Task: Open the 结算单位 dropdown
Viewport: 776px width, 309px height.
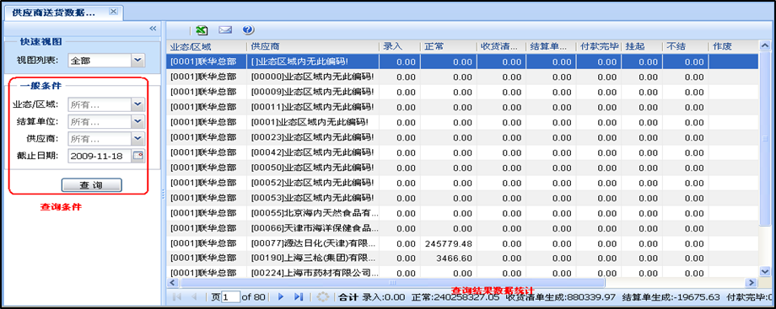Action: [x=138, y=121]
